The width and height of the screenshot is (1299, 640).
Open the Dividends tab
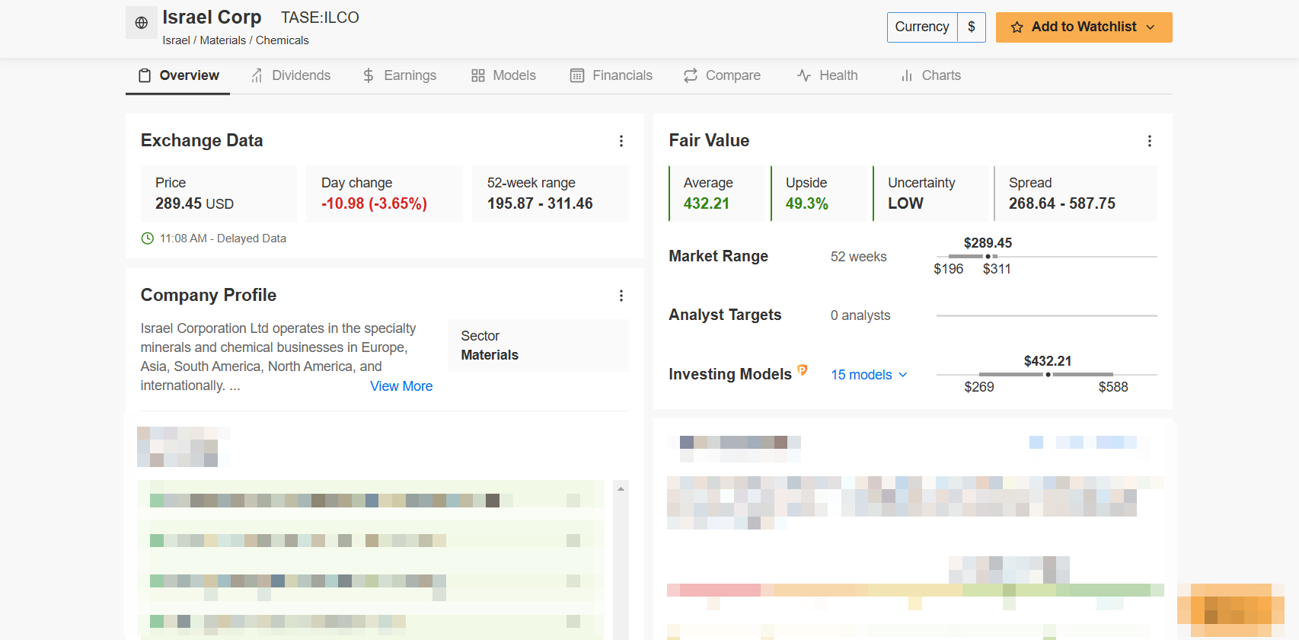(x=291, y=75)
